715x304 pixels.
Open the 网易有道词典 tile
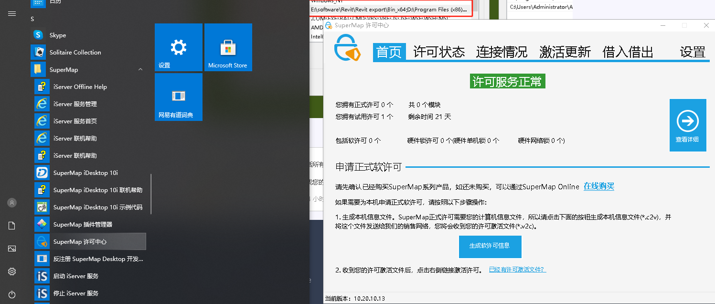tap(179, 97)
